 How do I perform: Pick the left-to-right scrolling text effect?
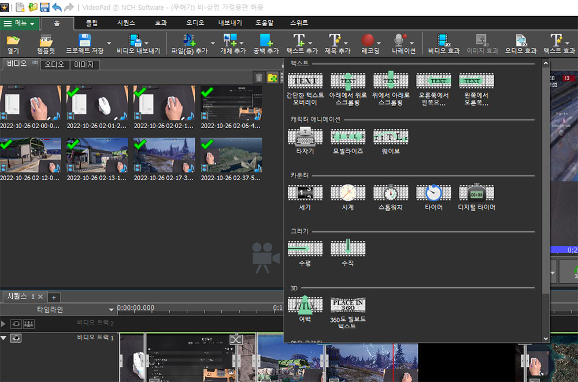pos(476,89)
